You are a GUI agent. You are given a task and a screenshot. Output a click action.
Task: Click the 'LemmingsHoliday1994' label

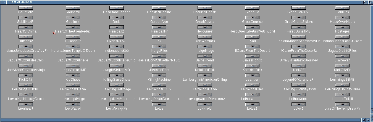(342, 89)
